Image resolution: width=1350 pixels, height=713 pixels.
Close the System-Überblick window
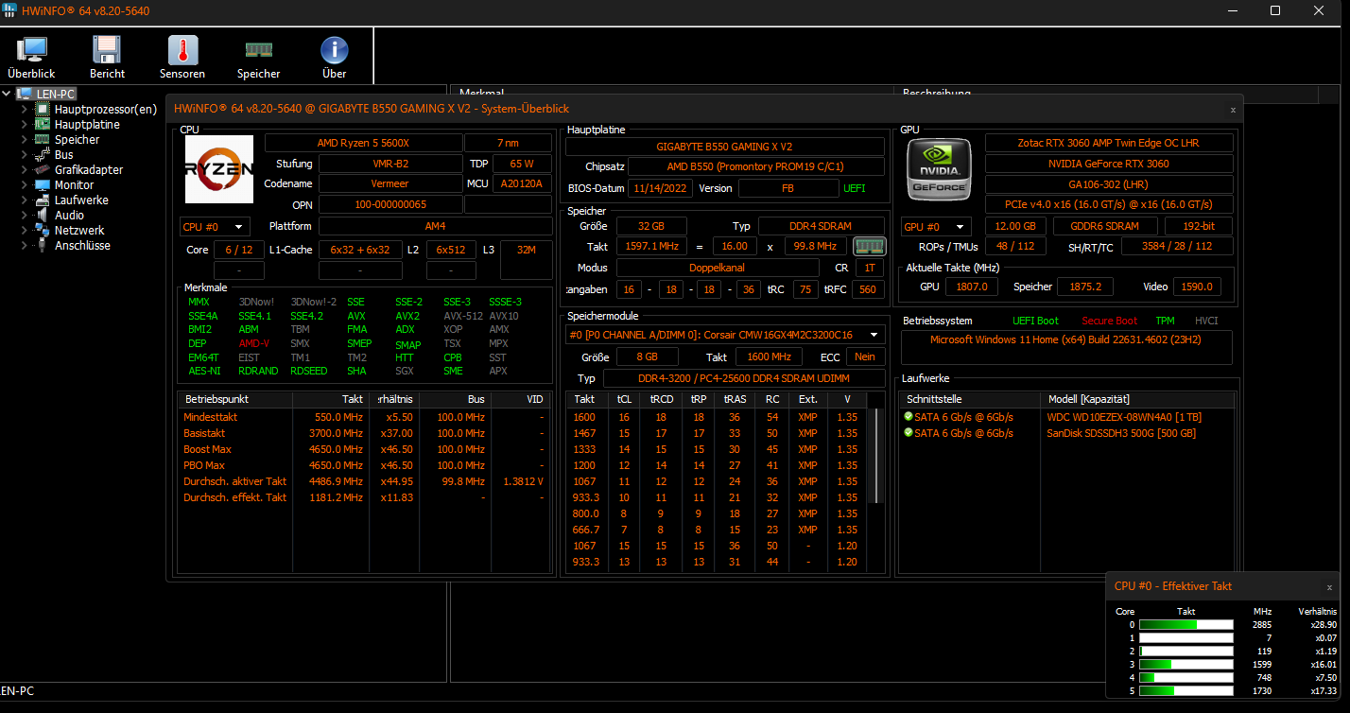[x=1233, y=110]
